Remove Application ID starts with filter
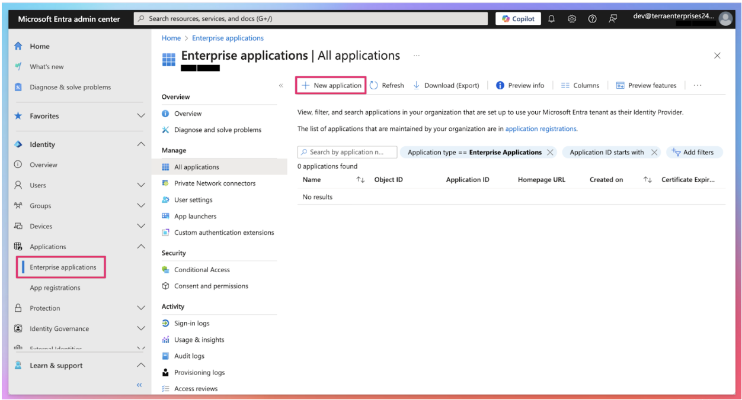The image size is (742, 400). point(654,152)
